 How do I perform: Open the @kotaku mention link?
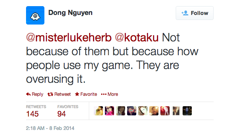tap(137, 38)
